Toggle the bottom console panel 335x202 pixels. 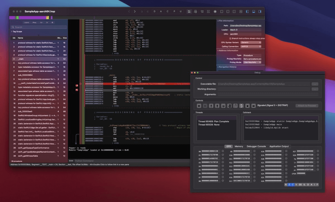click(x=254, y=12)
